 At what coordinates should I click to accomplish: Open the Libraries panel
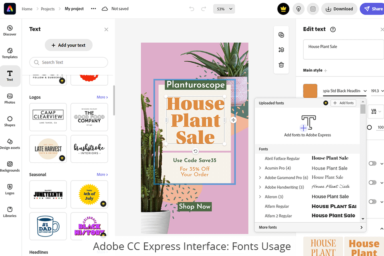[x=10, y=212]
